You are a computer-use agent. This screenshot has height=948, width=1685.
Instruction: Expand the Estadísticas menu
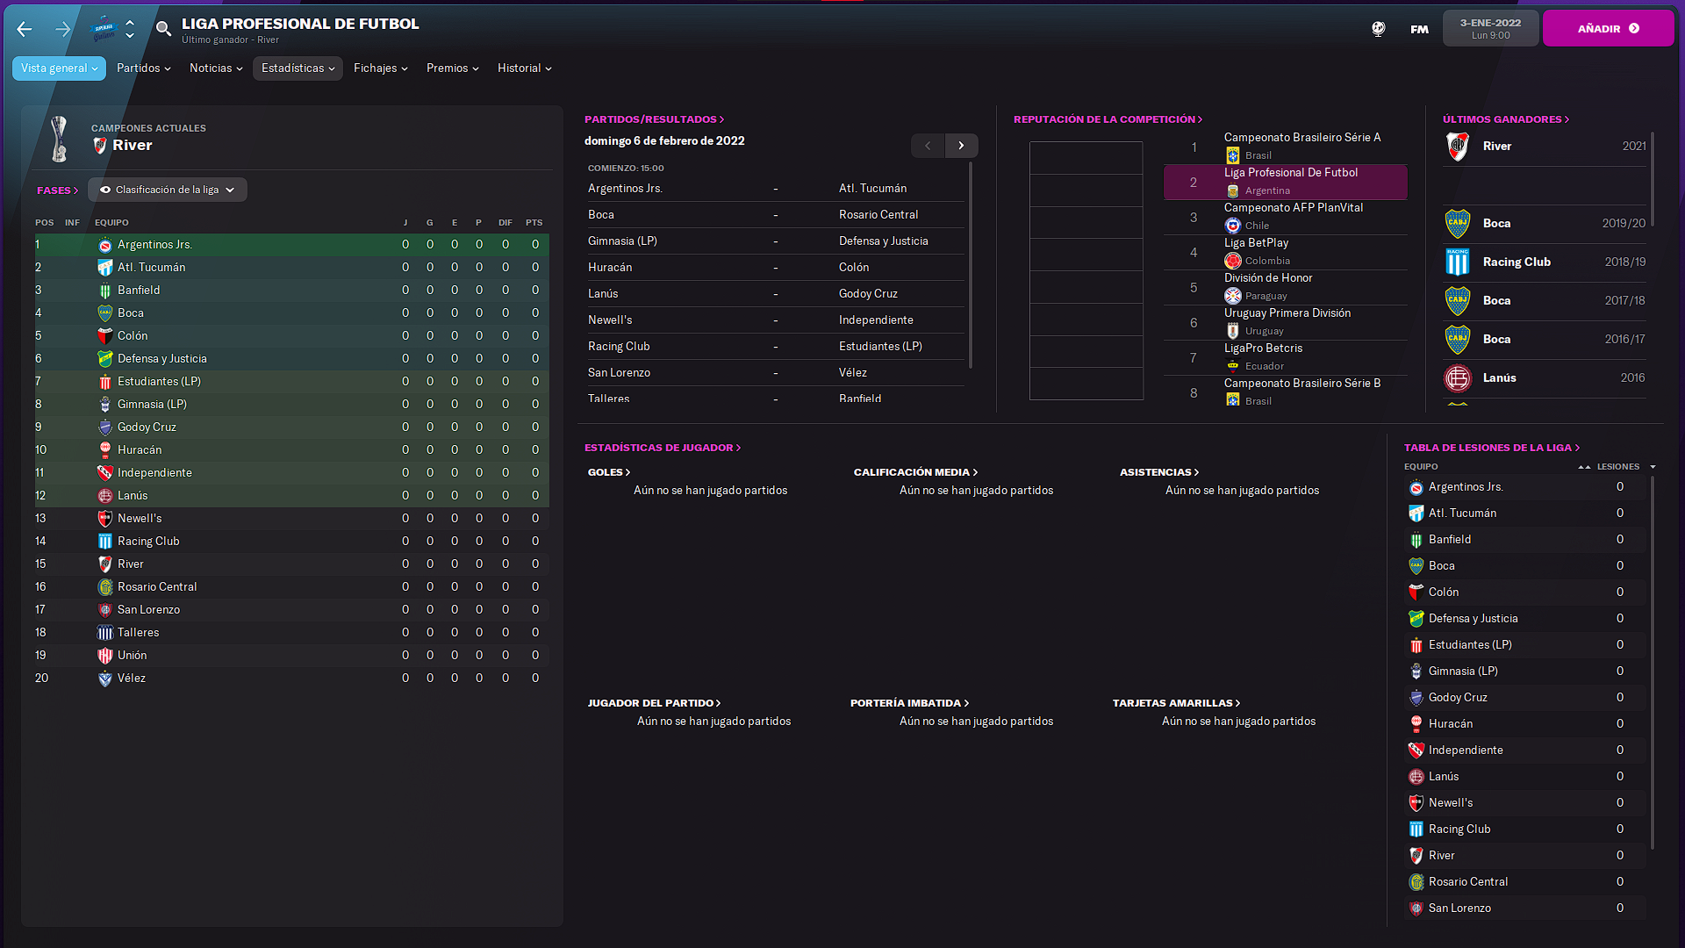tap(298, 68)
